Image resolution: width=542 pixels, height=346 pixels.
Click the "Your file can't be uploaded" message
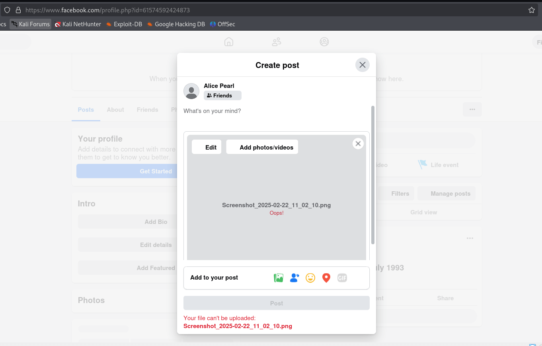click(x=219, y=318)
